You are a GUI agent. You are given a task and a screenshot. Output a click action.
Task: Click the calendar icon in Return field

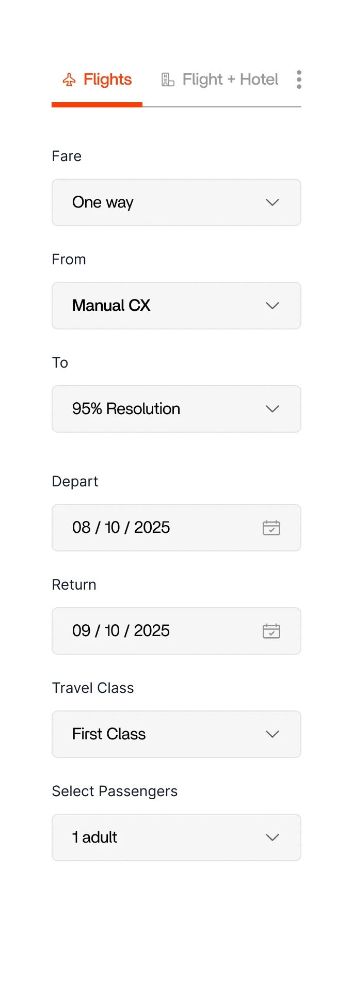[271, 631]
